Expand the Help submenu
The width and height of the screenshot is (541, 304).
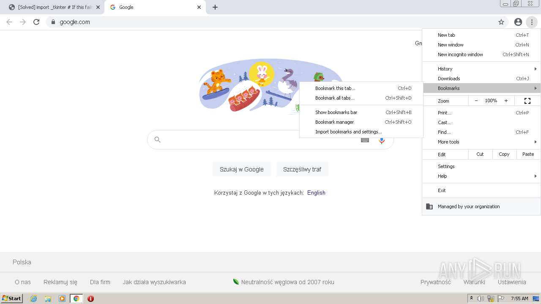pyautogui.click(x=481, y=176)
